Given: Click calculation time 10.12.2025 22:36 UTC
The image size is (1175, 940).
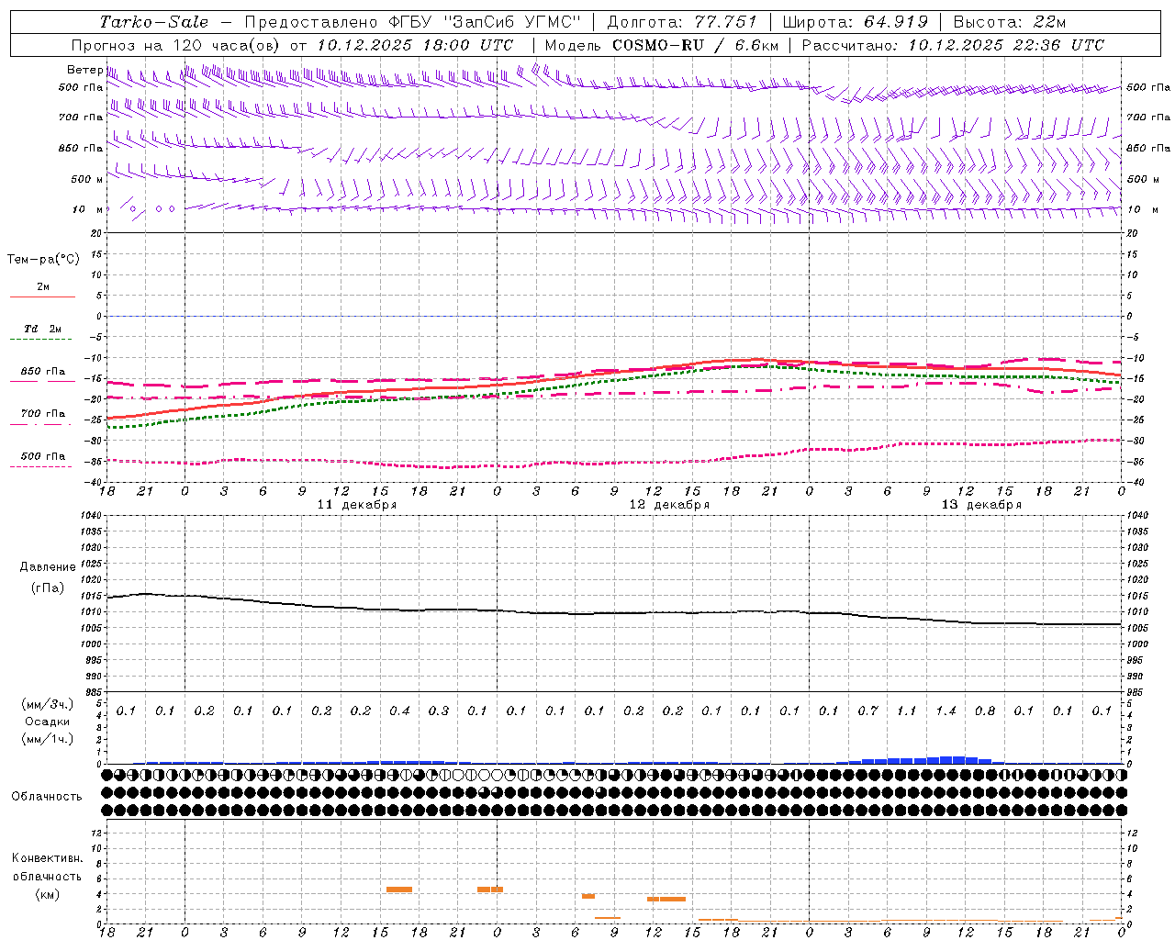Looking at the screenshot, I should pyautogui.click(x=1006, y=45).
